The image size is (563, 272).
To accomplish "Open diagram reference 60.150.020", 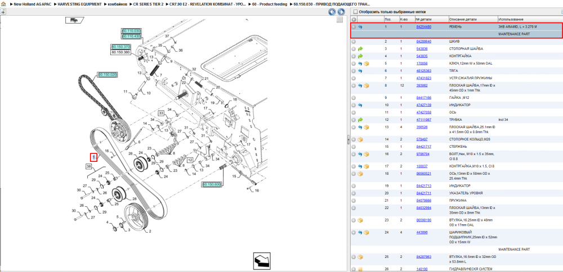I will (108, 75).
